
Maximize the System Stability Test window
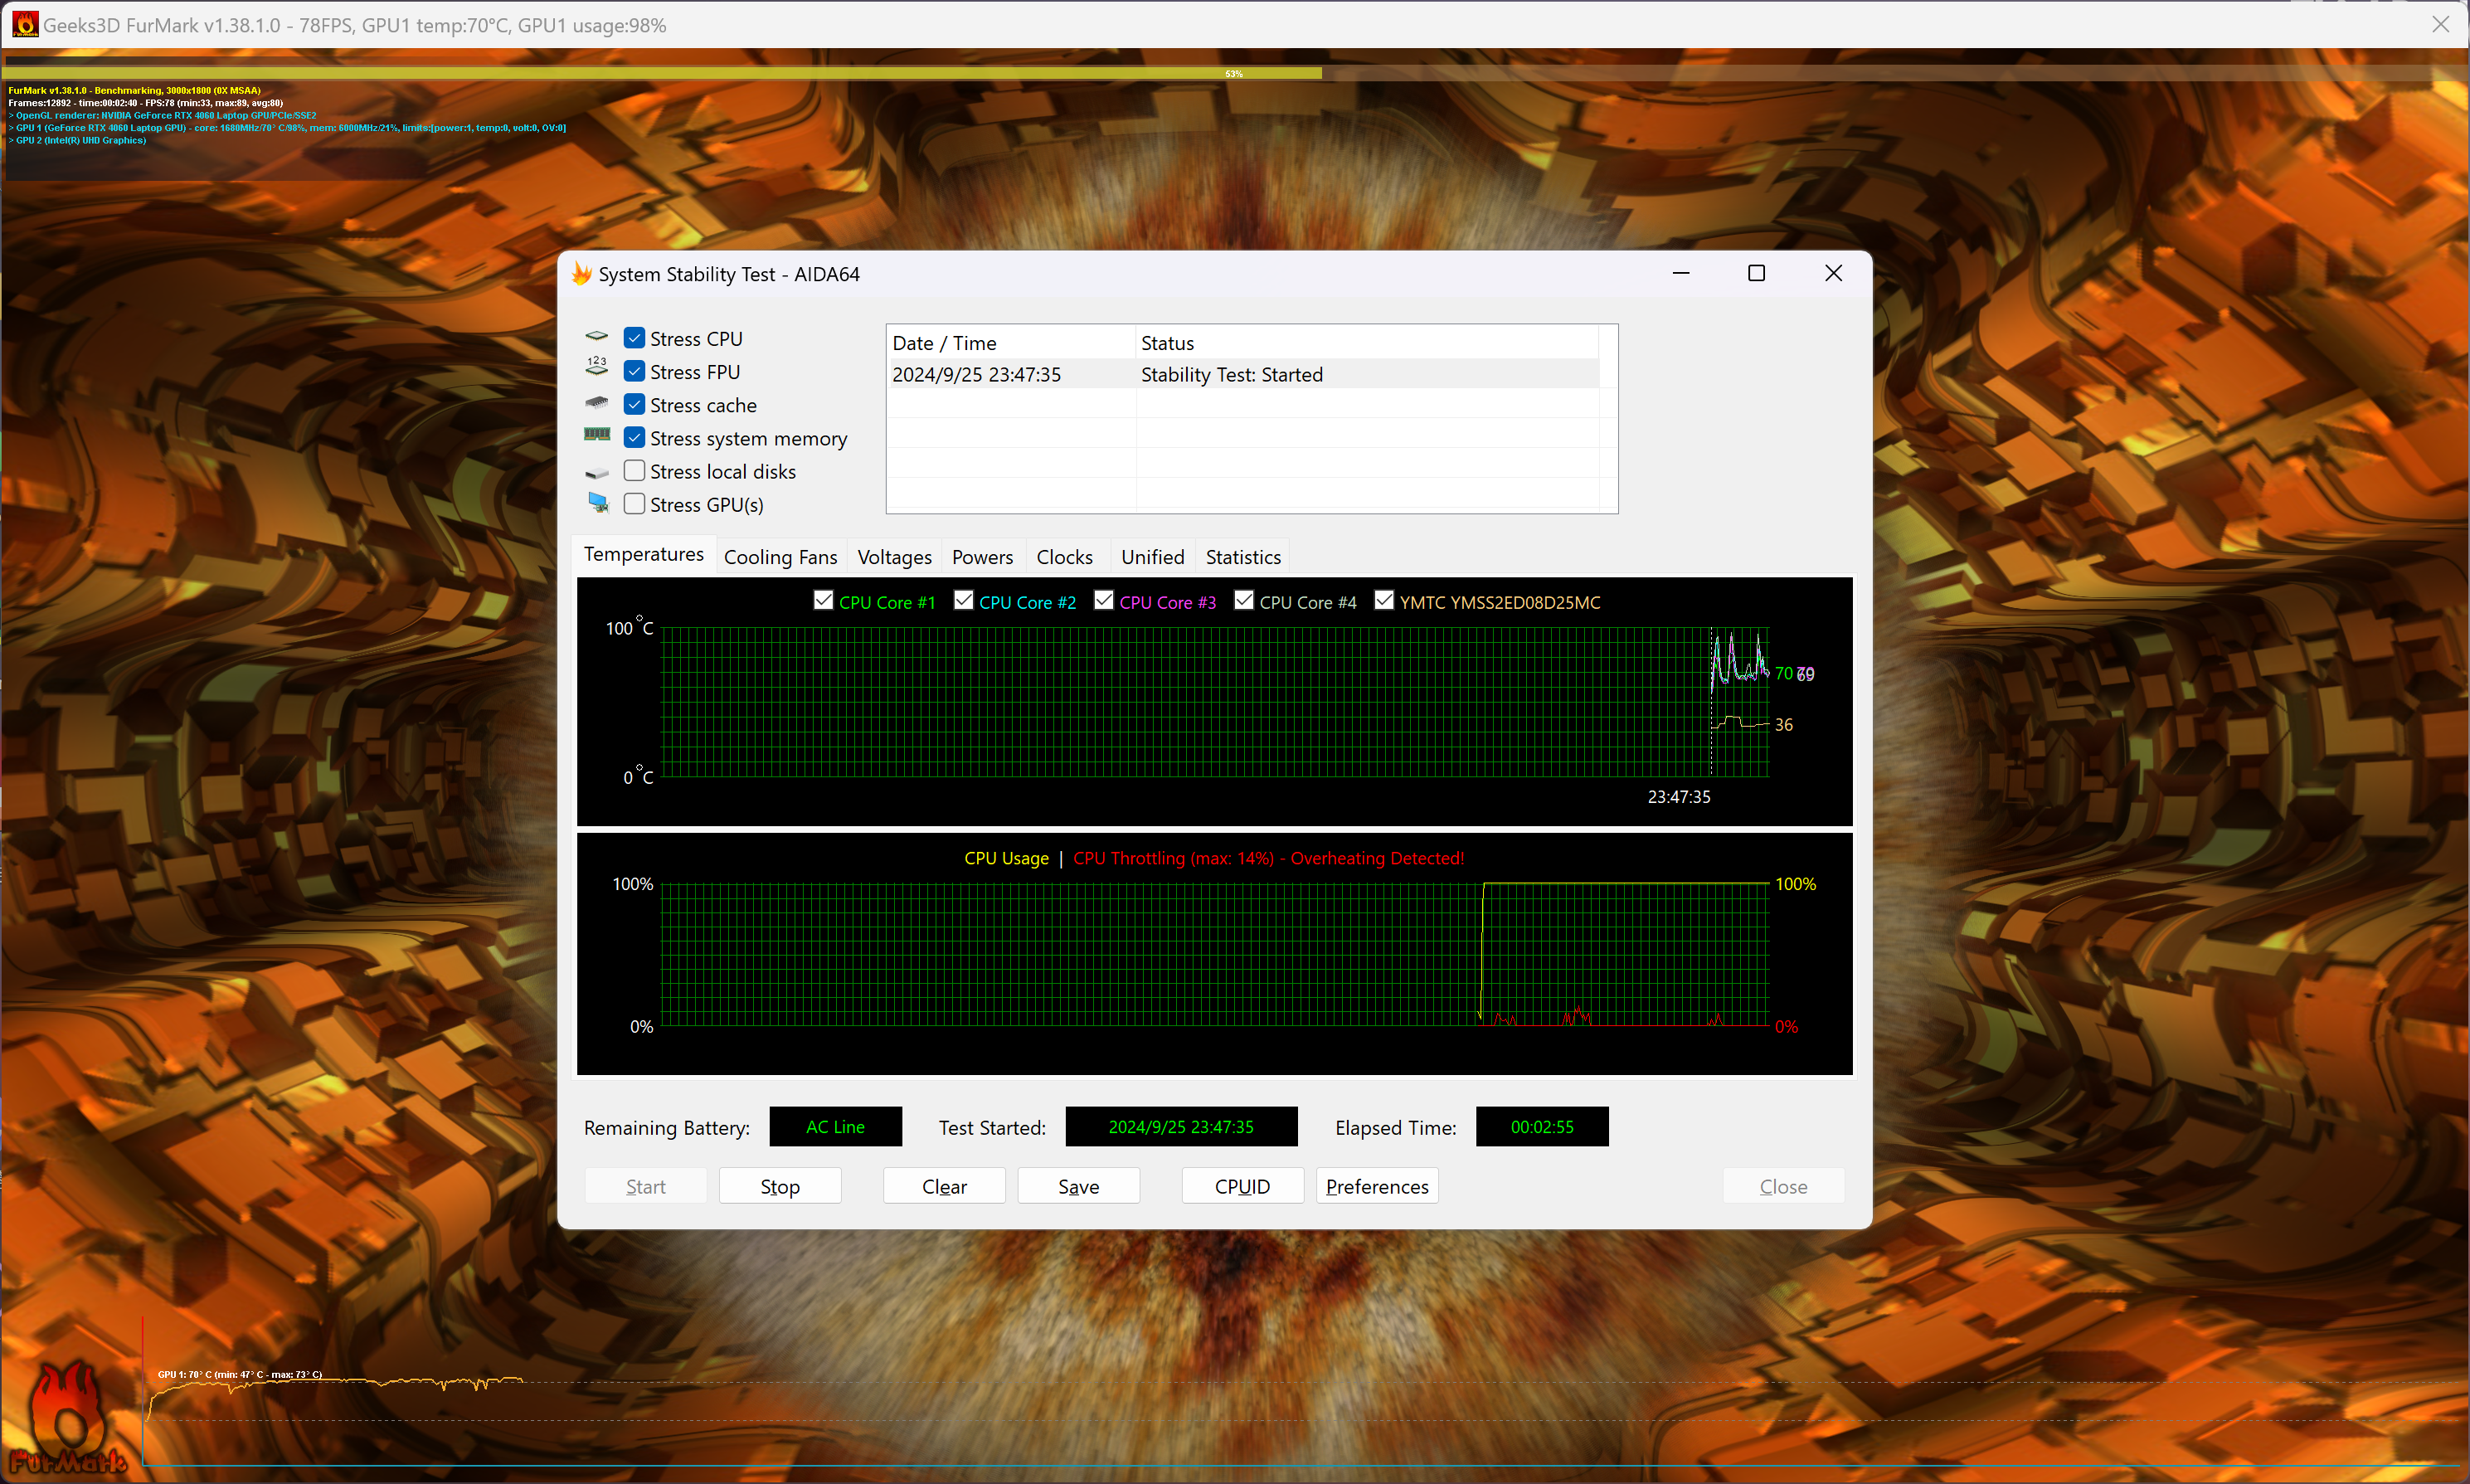1755,273
